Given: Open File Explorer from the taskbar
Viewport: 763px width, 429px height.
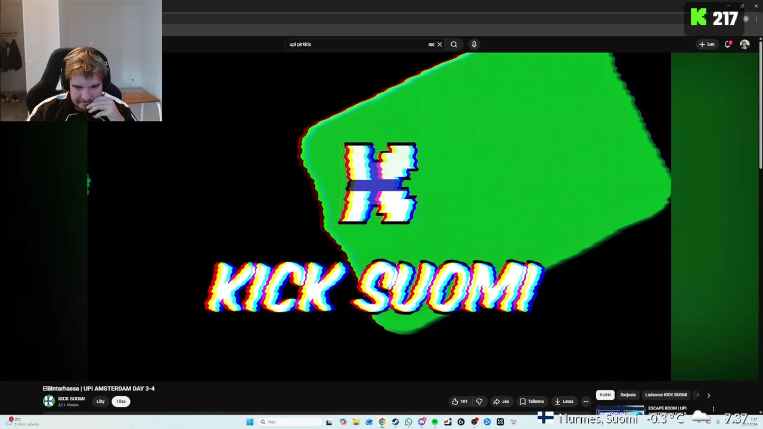Looking at the screenshot, I should [x=356, y=422].
